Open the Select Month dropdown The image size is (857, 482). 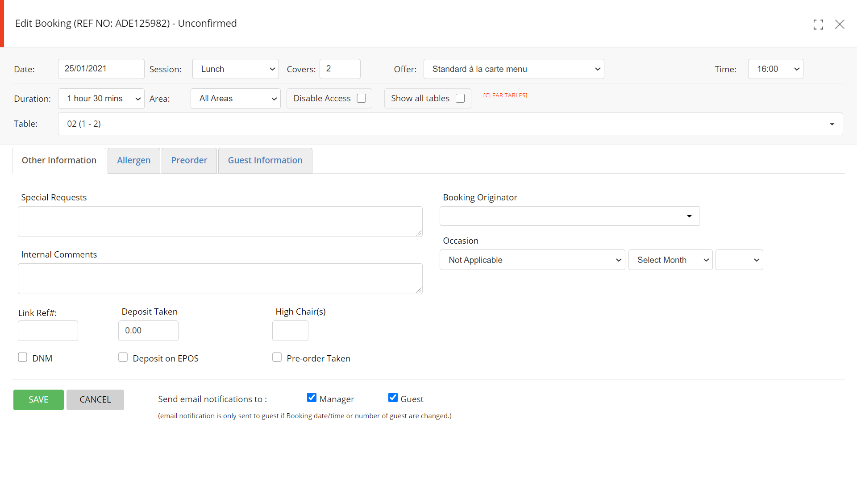pos(670,260)
